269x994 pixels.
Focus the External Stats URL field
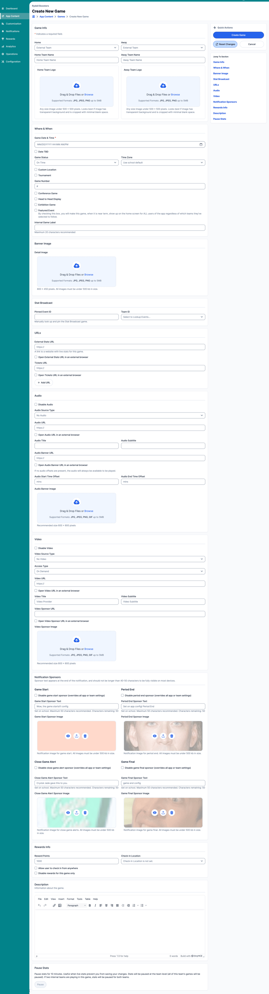tap(120, 347)
